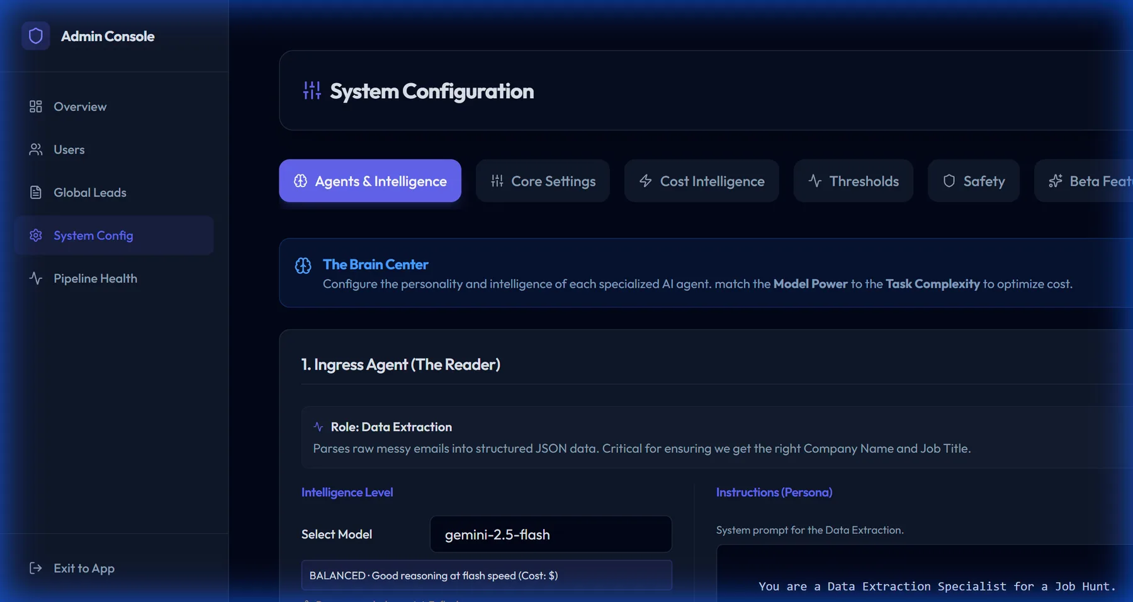This screenshot has width=1133, height=602.
Task: Open the Agents & Intelligence tab
Action: point(370,181)
